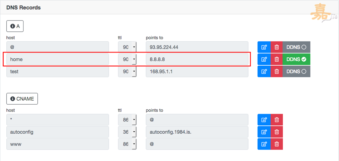
Task: Enable DDNS for the @ record
Action: [296, 47]
